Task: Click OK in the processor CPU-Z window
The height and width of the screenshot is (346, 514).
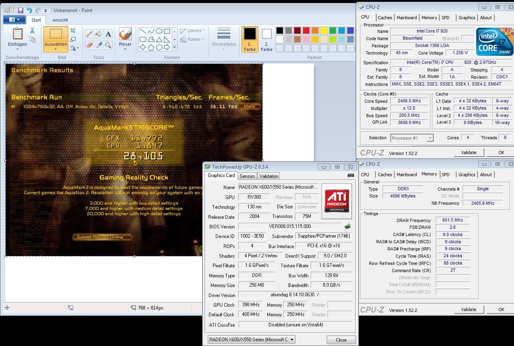Action: click(501, 153)
